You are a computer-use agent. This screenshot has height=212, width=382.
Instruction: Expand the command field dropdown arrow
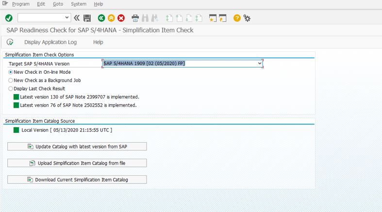coord(67,17)
